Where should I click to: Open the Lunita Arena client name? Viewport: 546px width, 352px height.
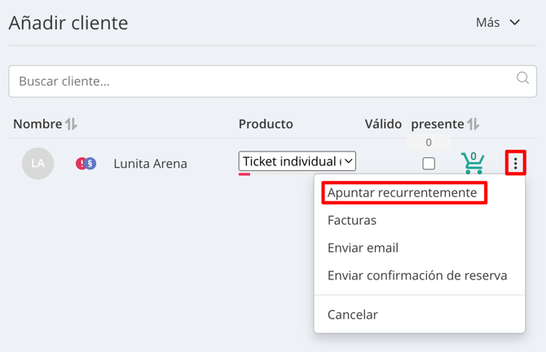(x=151, y=164)
